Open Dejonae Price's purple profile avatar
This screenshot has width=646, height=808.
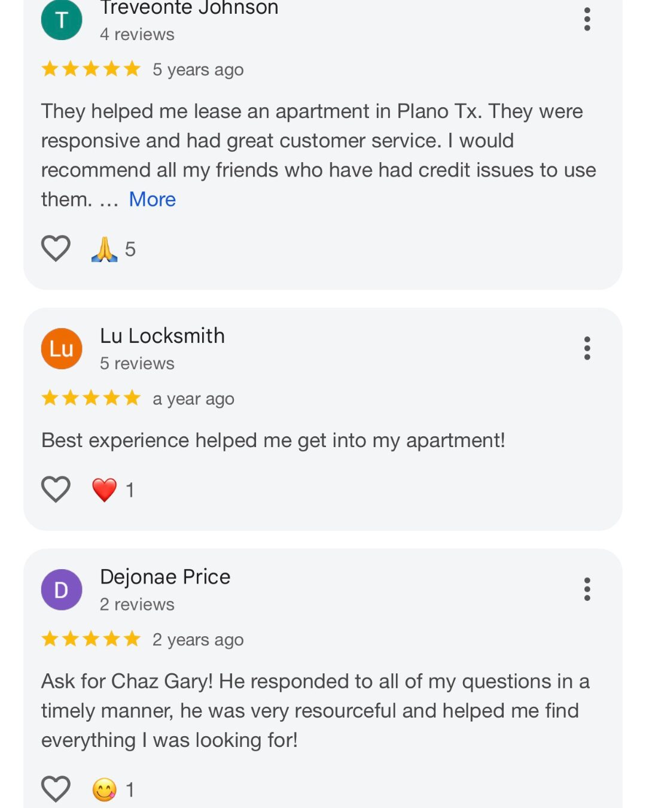62,590
